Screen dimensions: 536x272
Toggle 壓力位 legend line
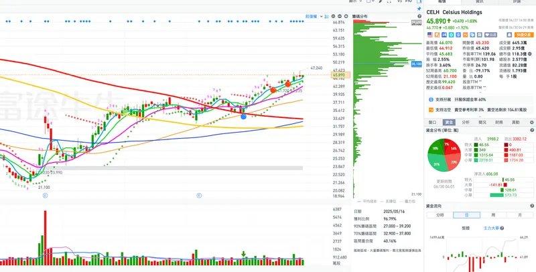(x=407, y=202)
